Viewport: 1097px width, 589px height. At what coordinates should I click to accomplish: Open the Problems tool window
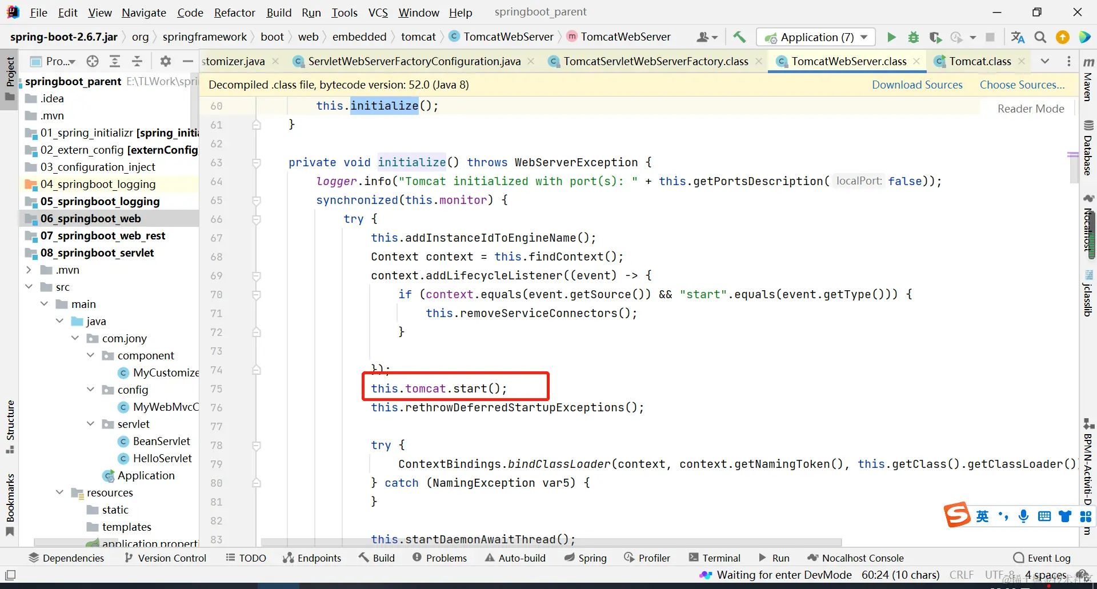439,558
